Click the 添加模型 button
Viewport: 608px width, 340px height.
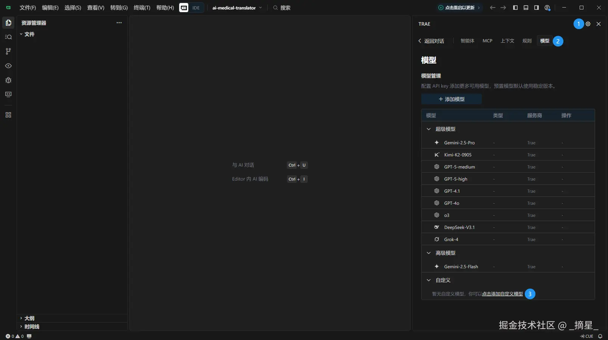click(x=451, y=99)
